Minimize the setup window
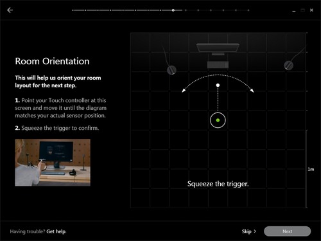This screenshot has width=321, height=241. 294,10
